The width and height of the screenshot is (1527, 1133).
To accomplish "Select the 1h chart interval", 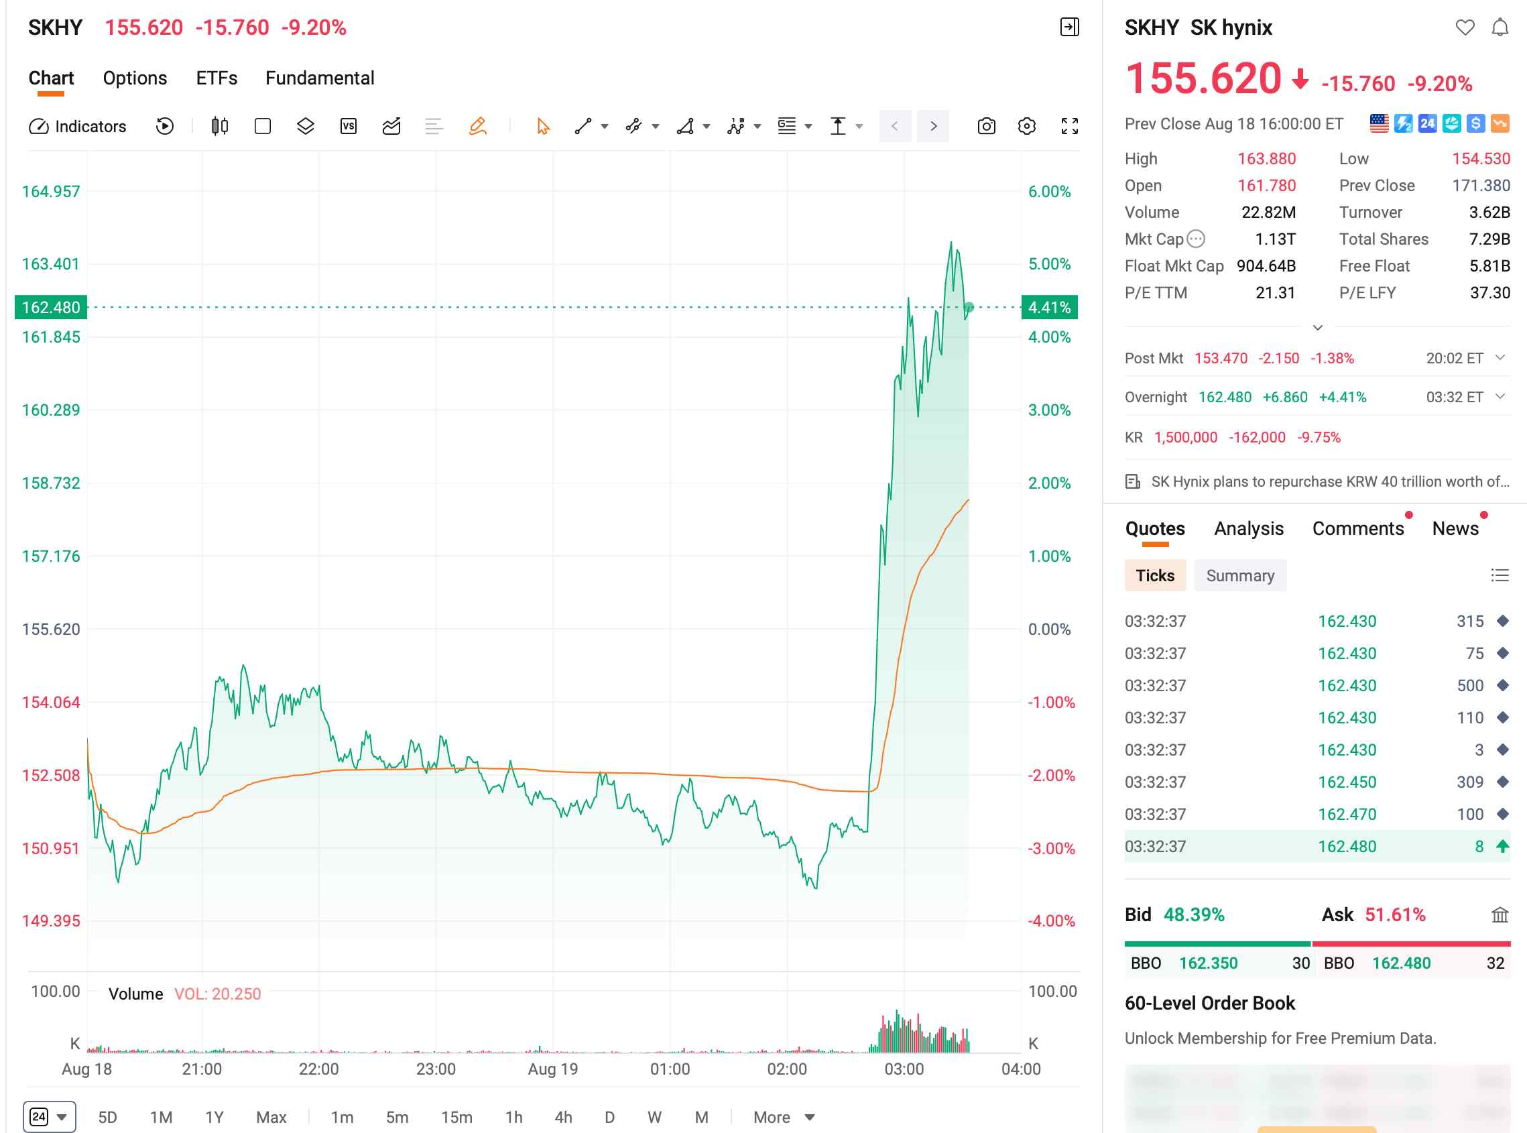I will point(513,1117).
